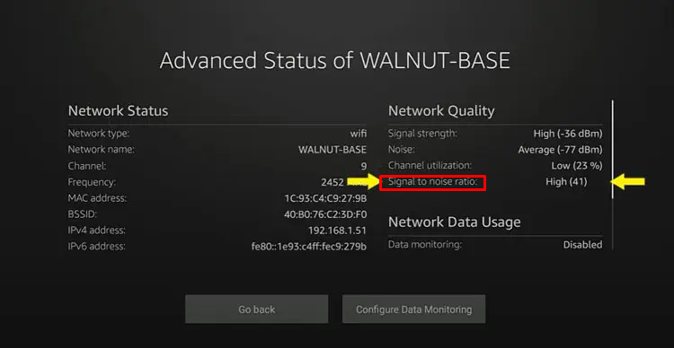This screenshot has height=348, width=674.
Task: Click the vertical scrollbar beside Network Quality
Action: pyautogui.click(x=613, y=149)
